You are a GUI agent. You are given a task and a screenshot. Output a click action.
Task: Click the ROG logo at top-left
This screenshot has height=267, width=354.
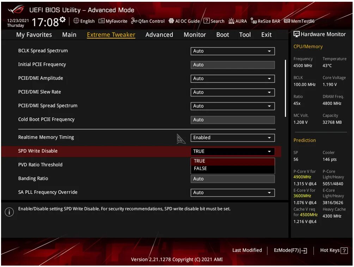[x=16, y=10]
